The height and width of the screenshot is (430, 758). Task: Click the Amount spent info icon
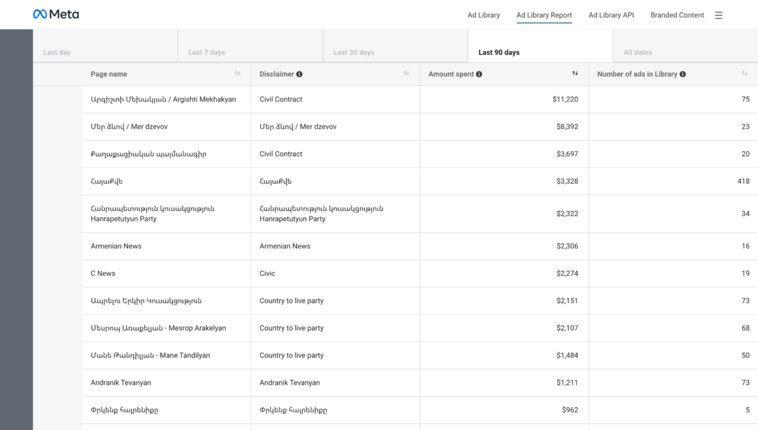[x=479, y=75]
